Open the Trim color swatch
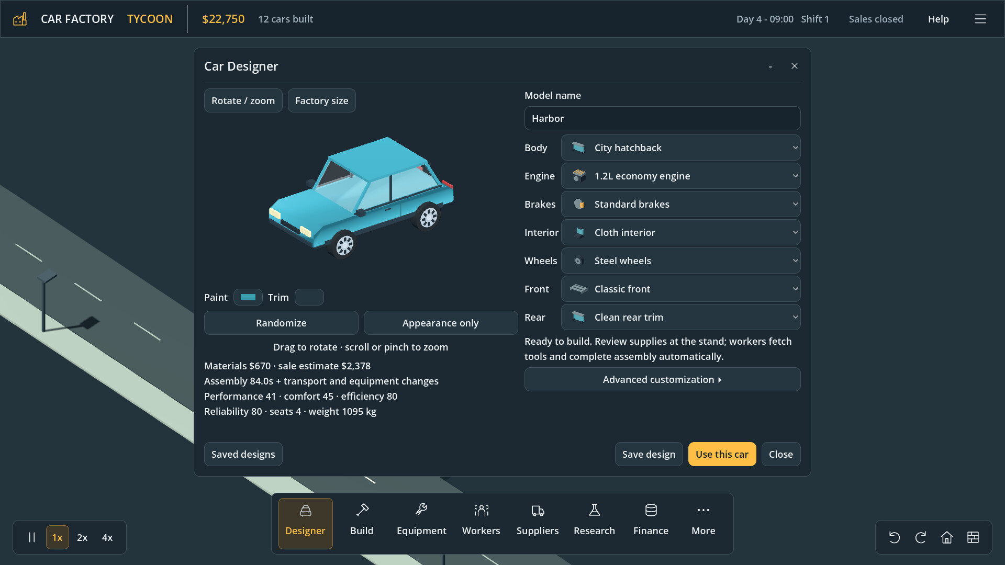 (x=309, y=297)
